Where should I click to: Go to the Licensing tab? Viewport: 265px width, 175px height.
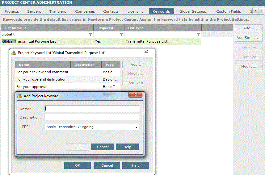(135, 11)
